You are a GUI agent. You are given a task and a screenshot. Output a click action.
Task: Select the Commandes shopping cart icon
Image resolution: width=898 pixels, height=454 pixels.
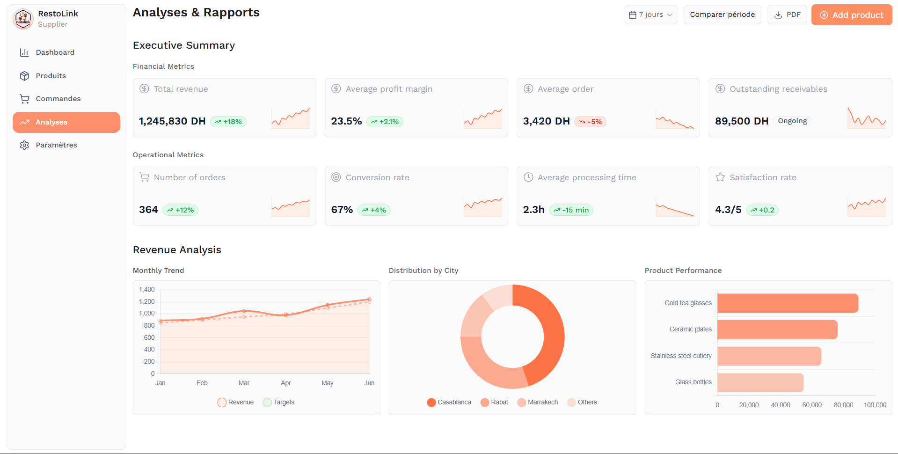coord(24,99)
